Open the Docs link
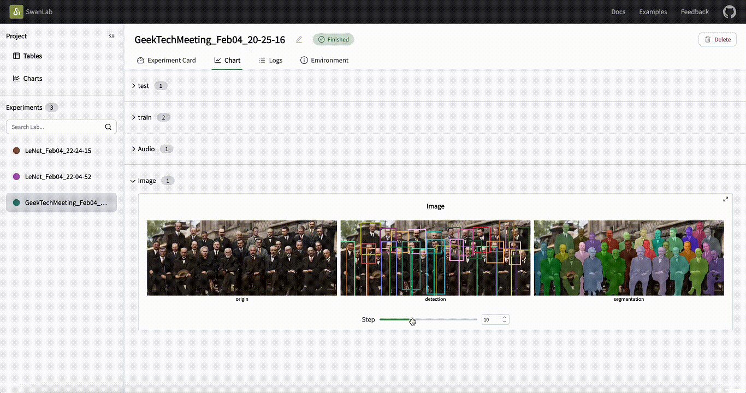746x393 pixels. click(618, 12)
